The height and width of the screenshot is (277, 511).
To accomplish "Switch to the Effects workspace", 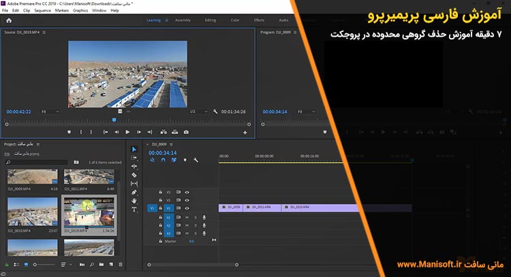I will 259,20.
